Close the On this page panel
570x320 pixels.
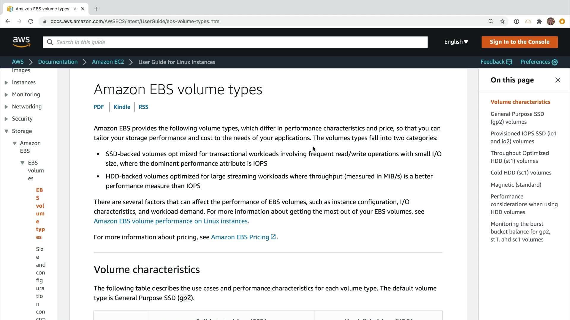click(558, 80)
